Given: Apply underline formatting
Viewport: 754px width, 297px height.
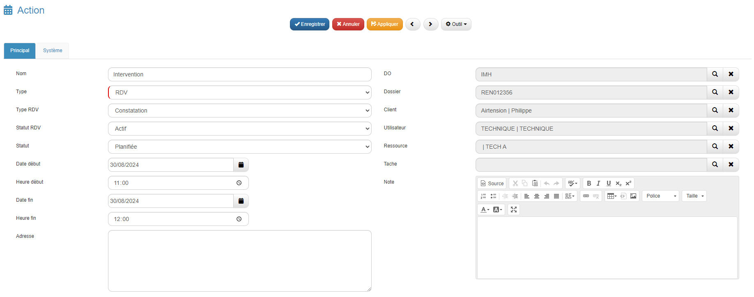Looking at the screenshot, I should [x=609, y=183].
